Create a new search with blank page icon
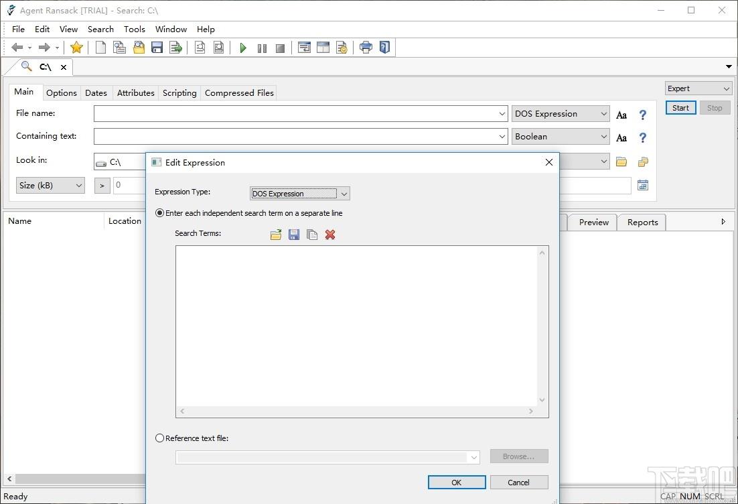 tap(100, 47)
